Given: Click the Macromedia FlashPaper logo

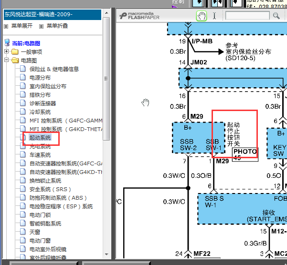Looking at the screenshot, I should click(x=141, y=16).
